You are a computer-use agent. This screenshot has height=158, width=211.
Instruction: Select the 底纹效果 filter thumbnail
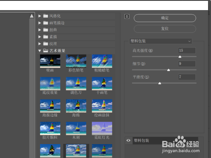(50, 83)
